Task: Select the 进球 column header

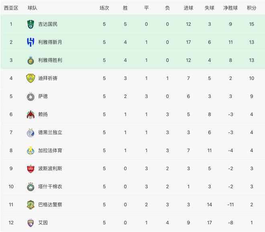Action: point(188,8)
